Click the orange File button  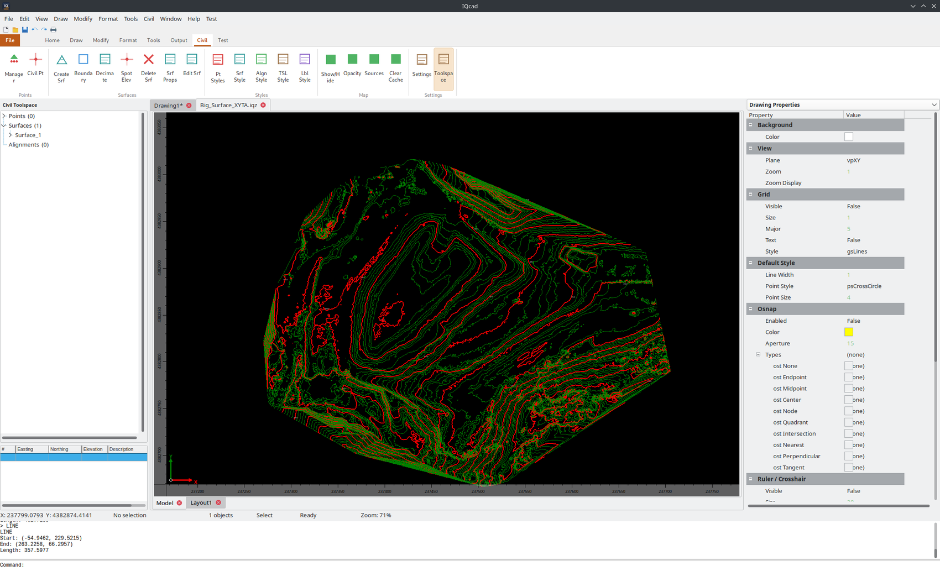coord(10,40)
